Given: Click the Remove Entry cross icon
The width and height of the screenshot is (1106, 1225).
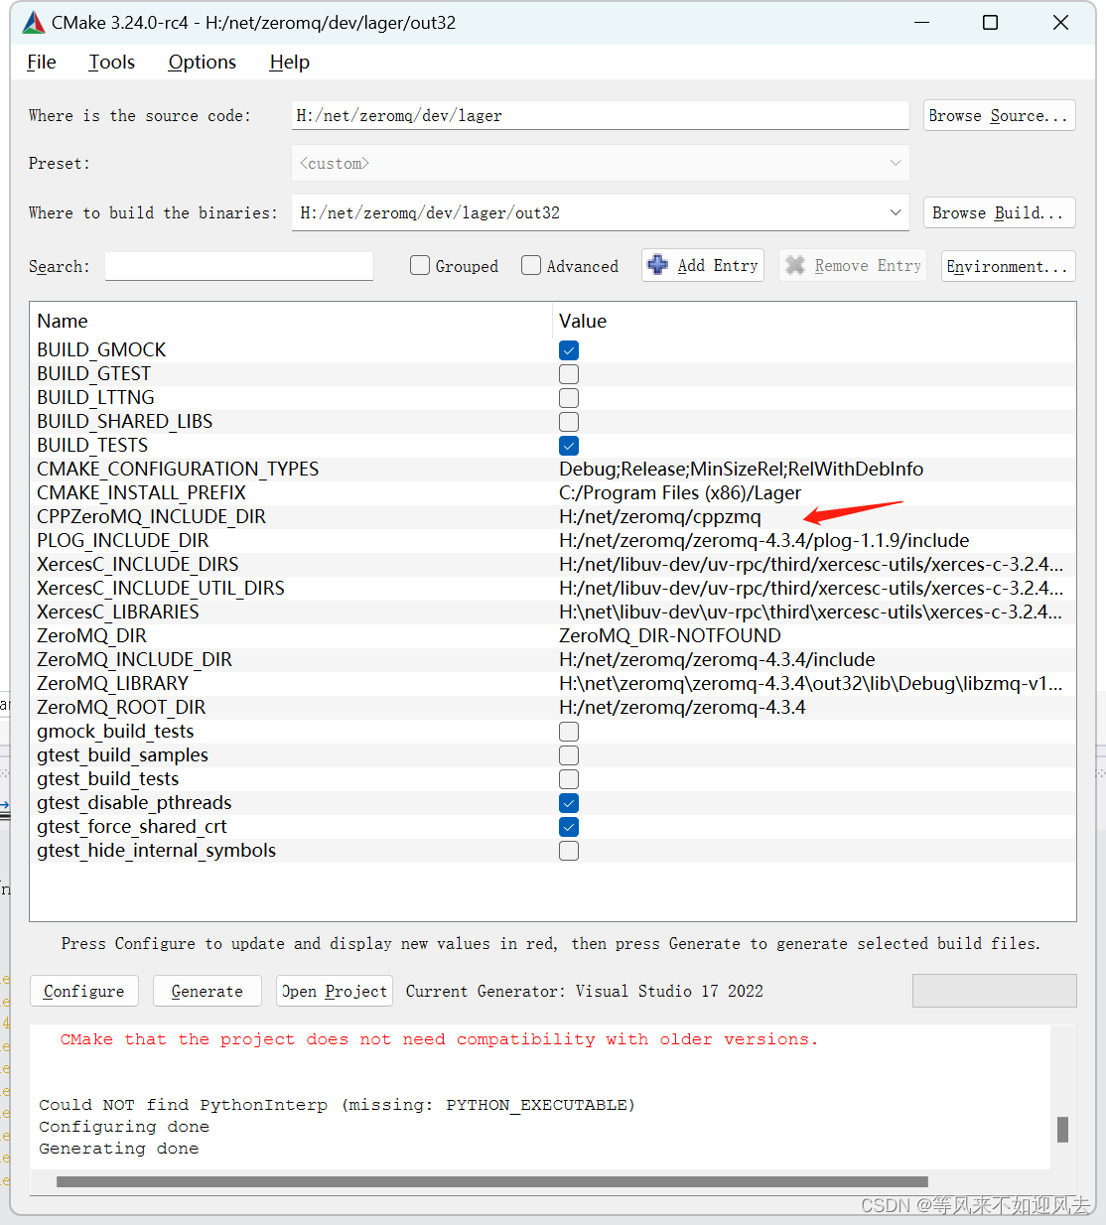Looking at the screenshot, I should pos(795,265).
